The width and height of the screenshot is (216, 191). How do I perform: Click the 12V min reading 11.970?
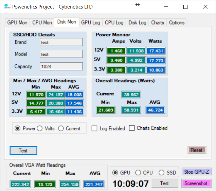[36, 95]
